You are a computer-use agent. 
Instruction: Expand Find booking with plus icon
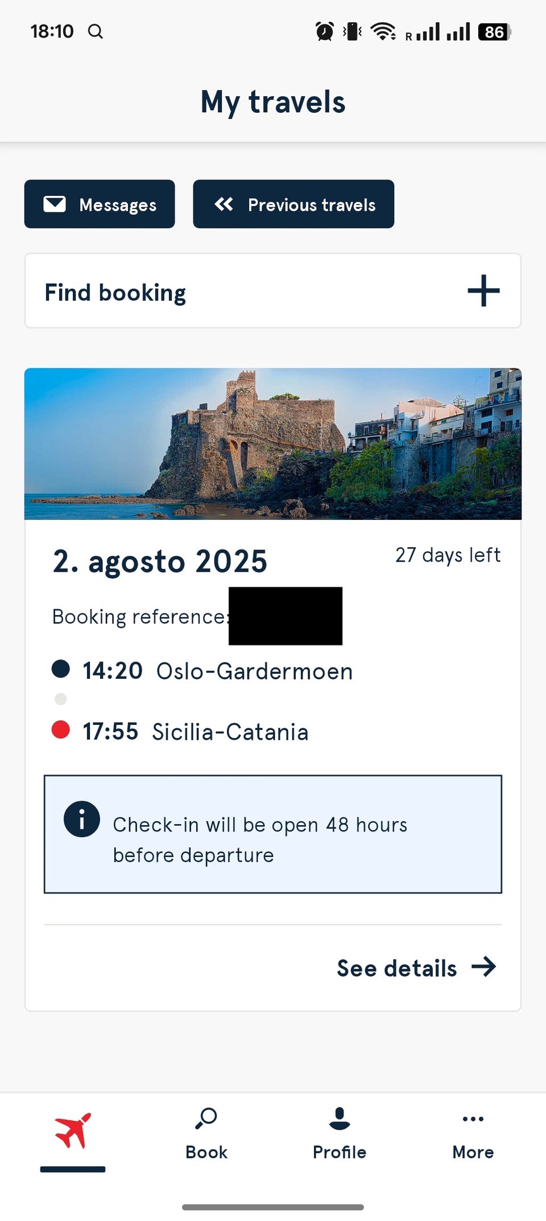483,291
